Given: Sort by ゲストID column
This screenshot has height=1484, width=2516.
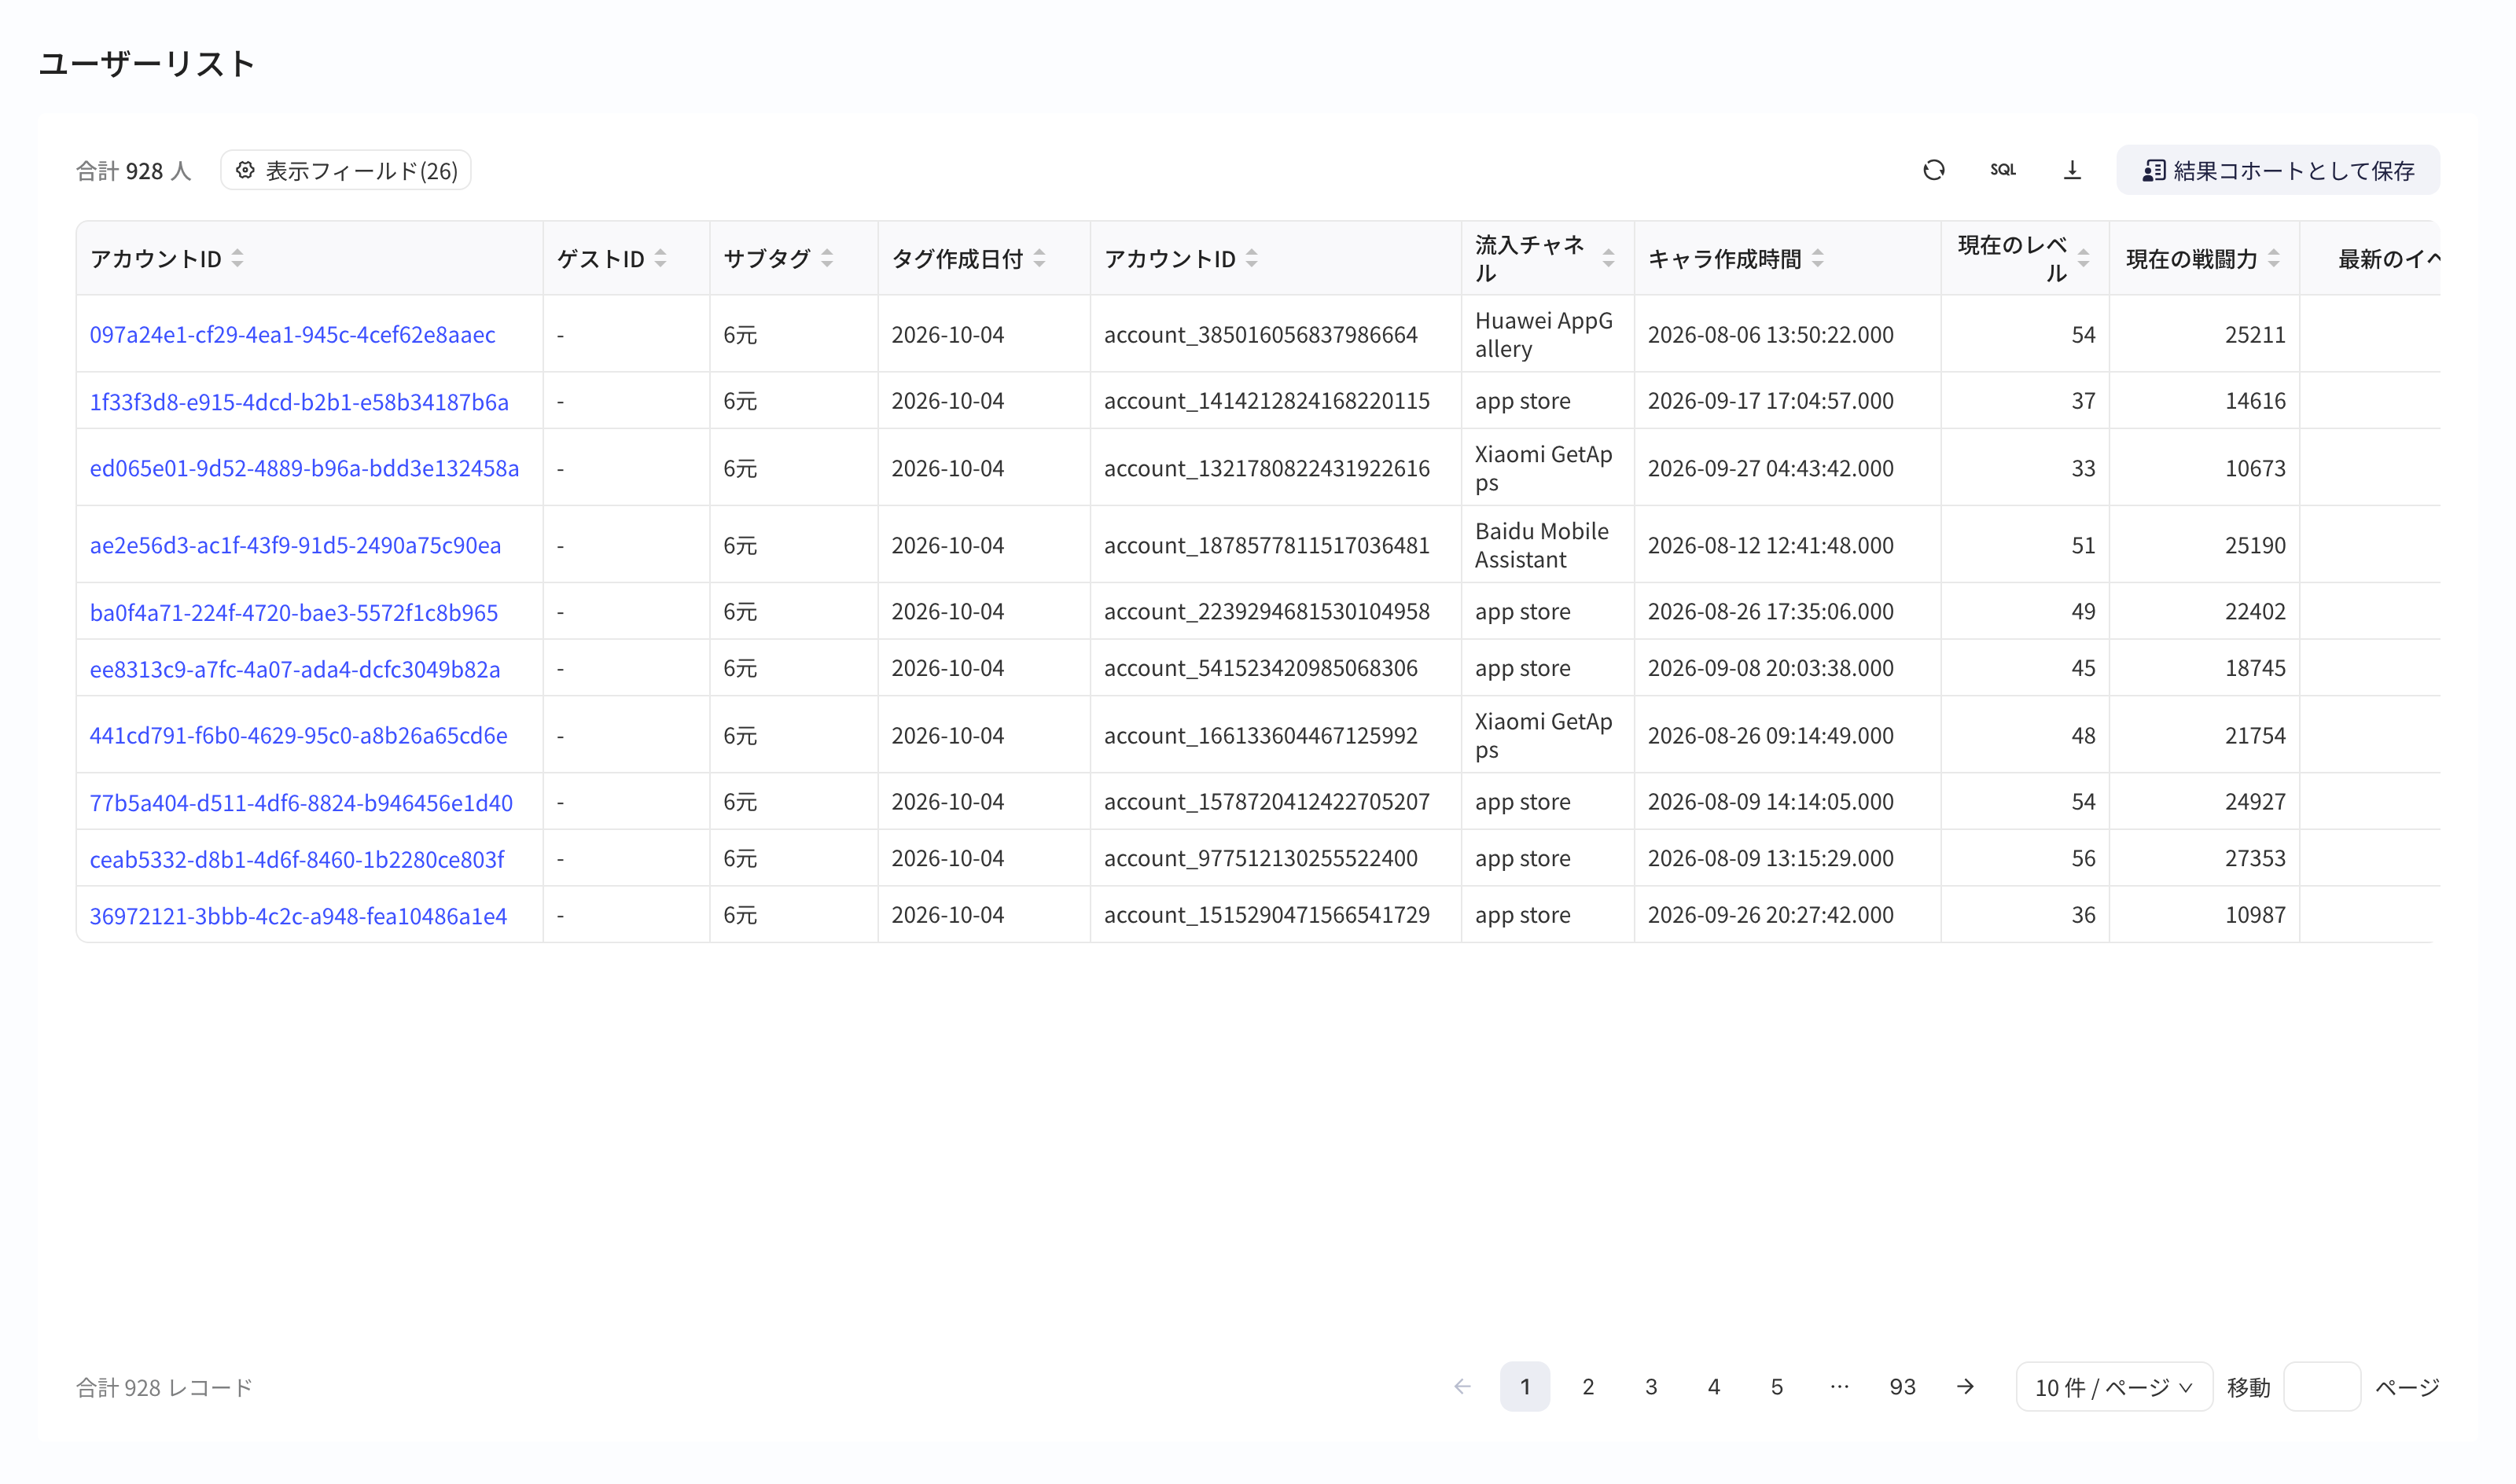Looking at the screenshot, I should tap(660, 258).
